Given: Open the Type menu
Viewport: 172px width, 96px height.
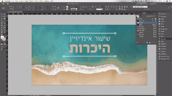Looking at the screenshot, I should pyautogui.click(x=26, y=1).
